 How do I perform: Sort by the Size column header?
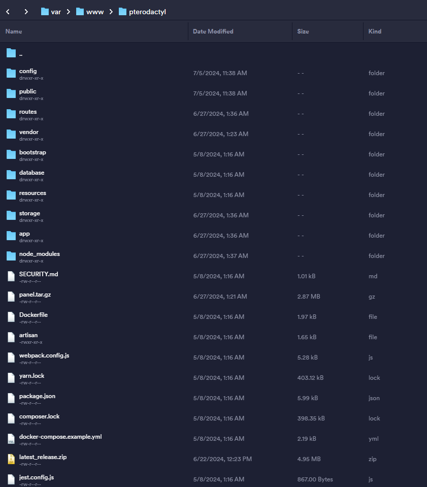click(303, 31)
